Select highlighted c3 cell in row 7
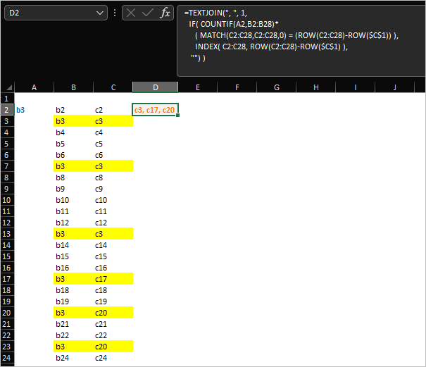 tap(113, 166)
